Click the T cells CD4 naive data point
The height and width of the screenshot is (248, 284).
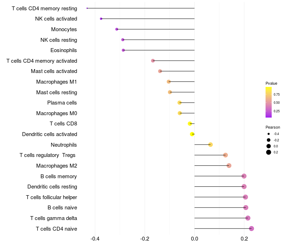coord(251,229)
